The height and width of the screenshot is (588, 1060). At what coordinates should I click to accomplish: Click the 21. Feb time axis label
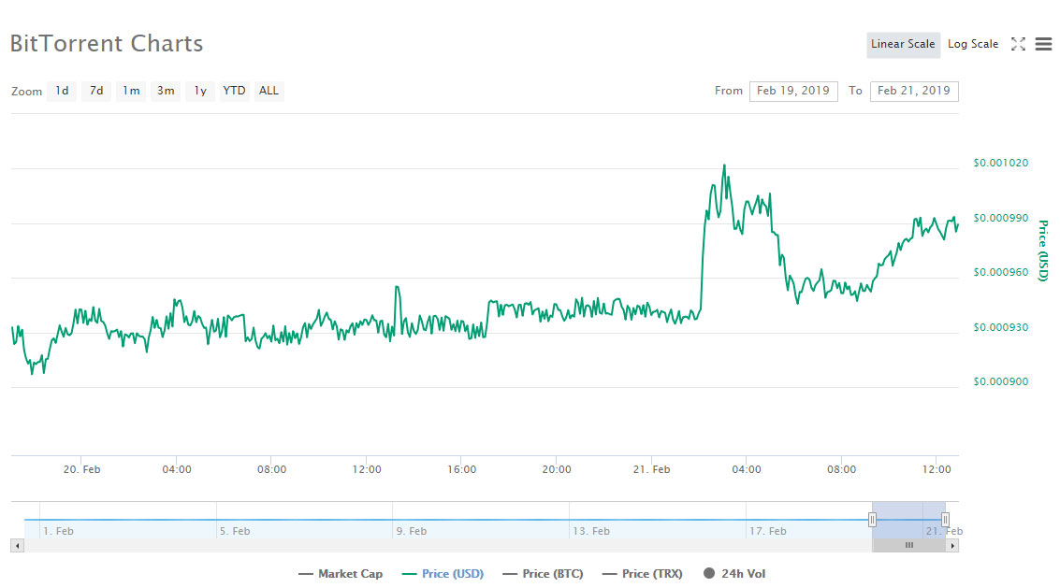click(x=652, y=469)
